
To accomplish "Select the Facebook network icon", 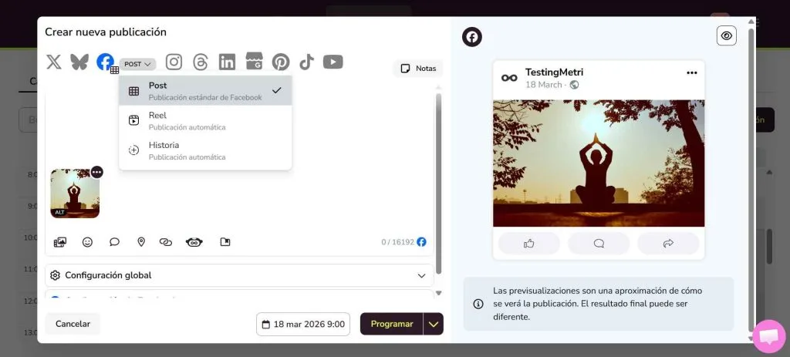I will click(x=105, y=62).
